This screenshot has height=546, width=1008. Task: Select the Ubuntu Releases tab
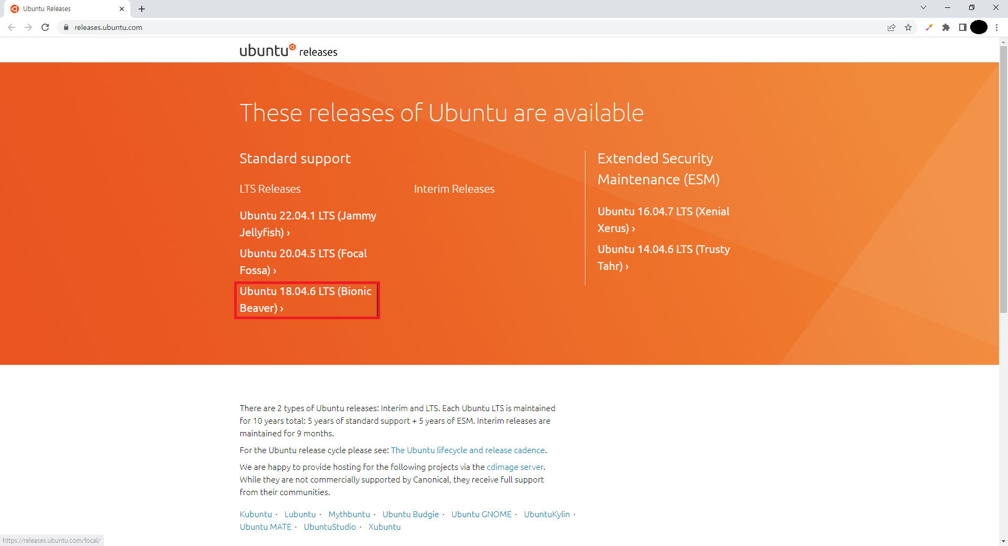(66, 9)
